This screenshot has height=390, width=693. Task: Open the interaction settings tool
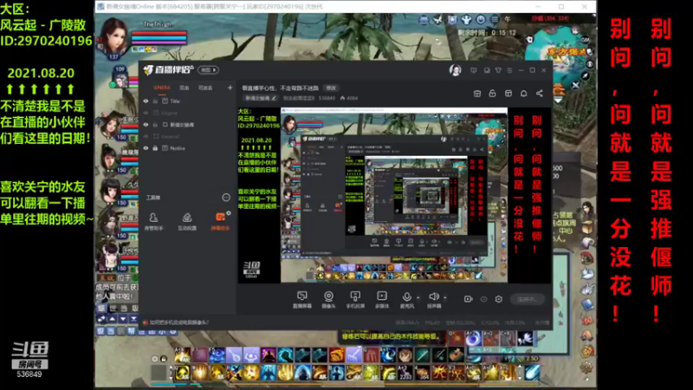click(x=187, y=222)
